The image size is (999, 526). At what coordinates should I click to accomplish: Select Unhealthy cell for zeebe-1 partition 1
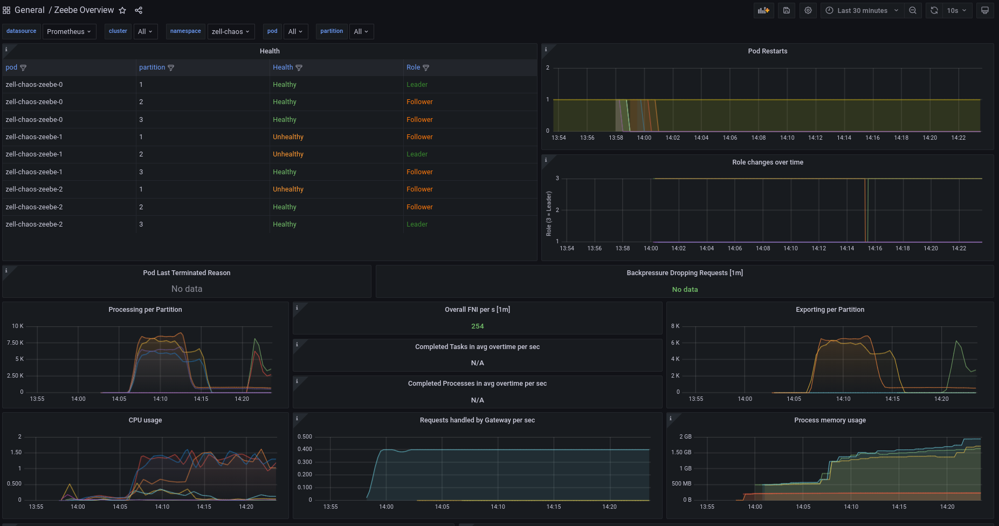click(x=336, y=137)
